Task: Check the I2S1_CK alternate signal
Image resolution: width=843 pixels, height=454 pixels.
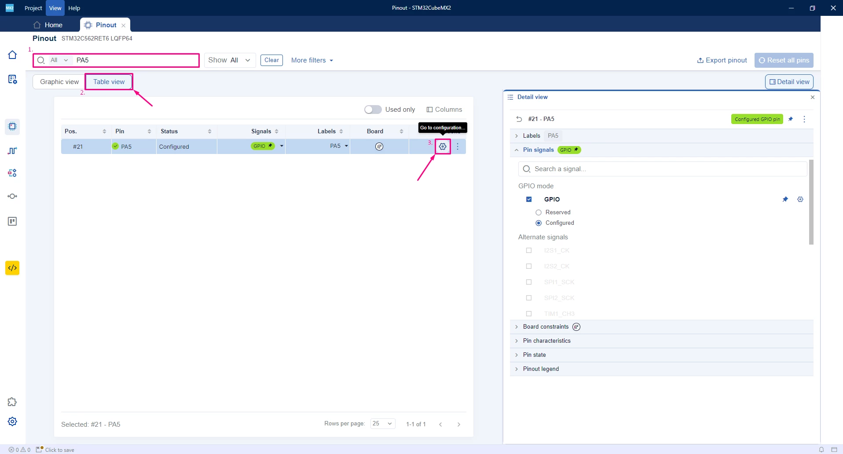Action: [x=529, y=250]
